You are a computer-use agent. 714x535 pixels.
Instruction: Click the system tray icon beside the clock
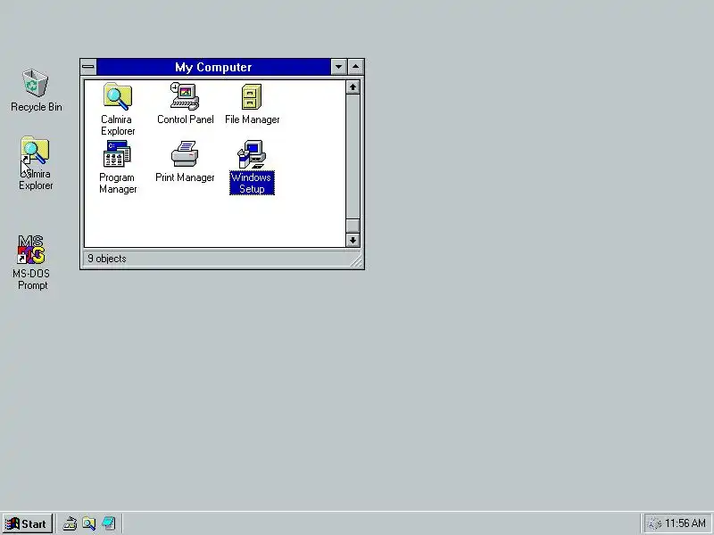[654, 524]
